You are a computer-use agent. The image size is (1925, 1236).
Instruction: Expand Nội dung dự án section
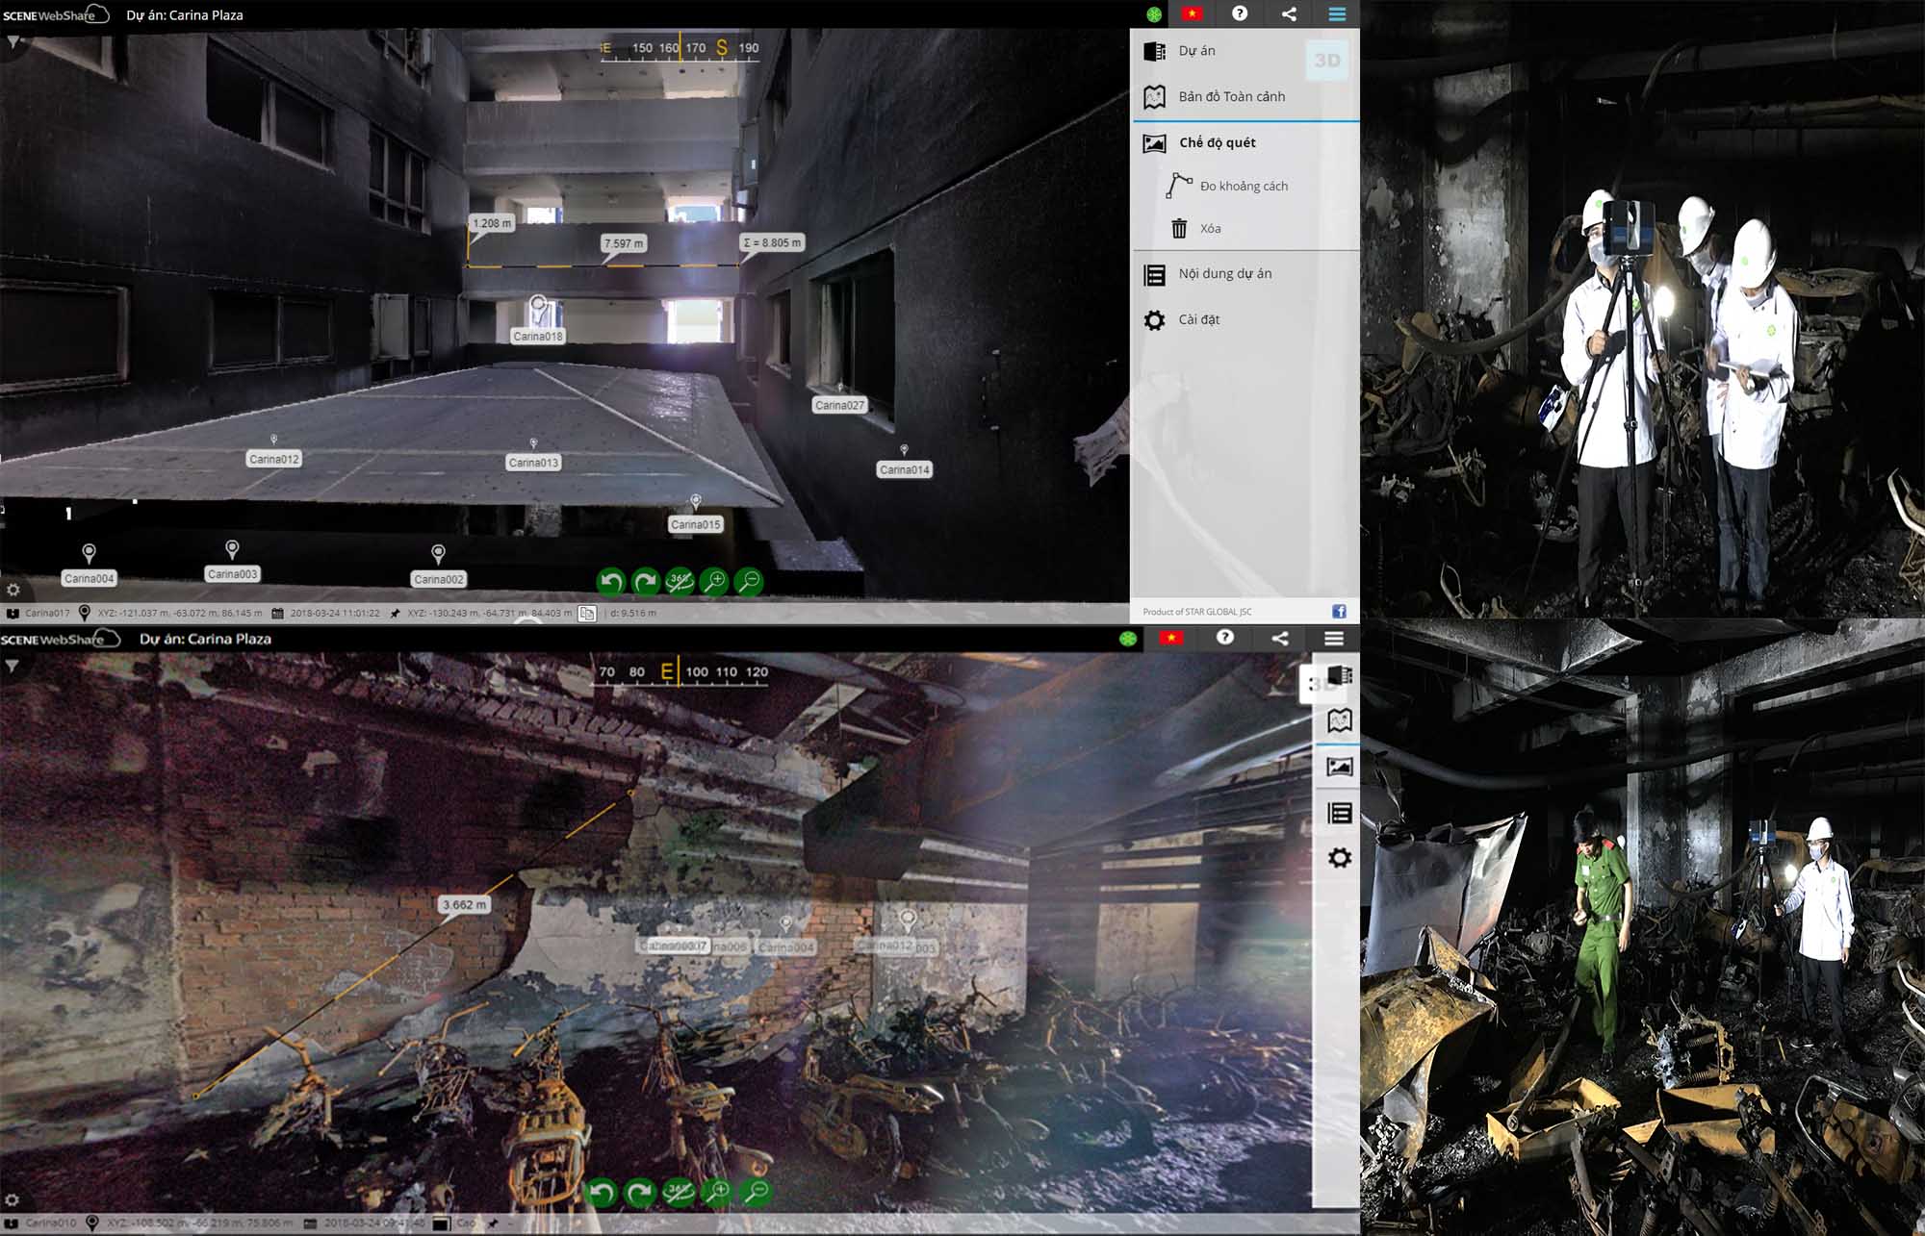pos(1224,274)
